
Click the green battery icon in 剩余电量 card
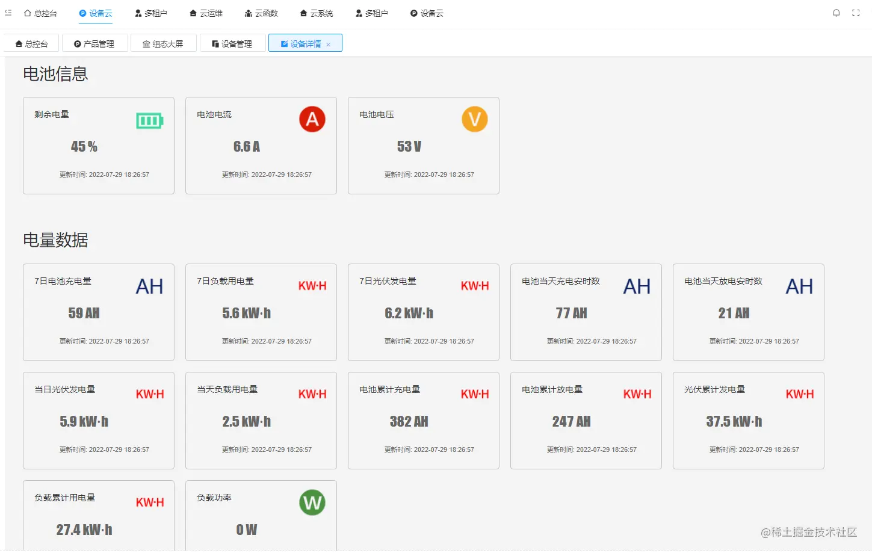[x=150, y=121]
